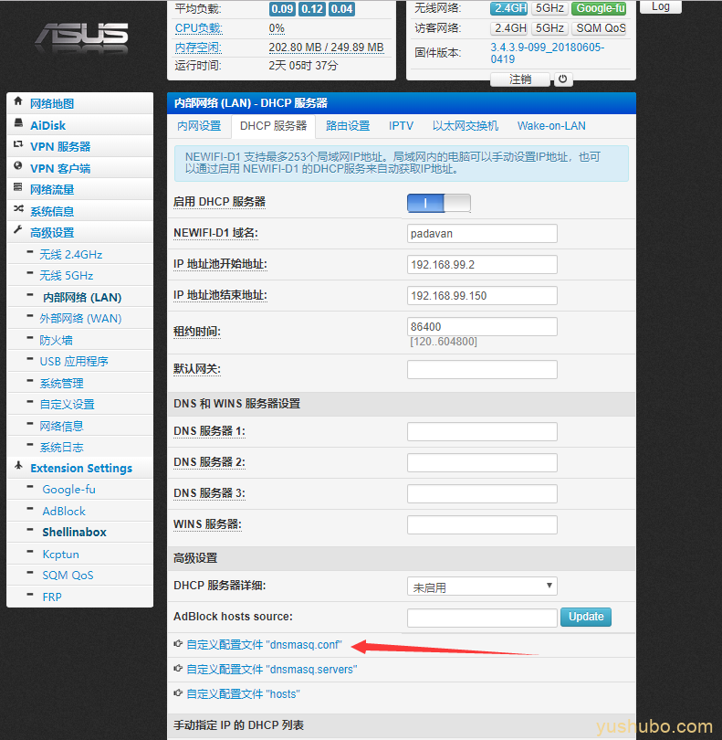722x740 pixels.
Task: Open the Wake-on-LAN tab
Action: tap(551, 126)
